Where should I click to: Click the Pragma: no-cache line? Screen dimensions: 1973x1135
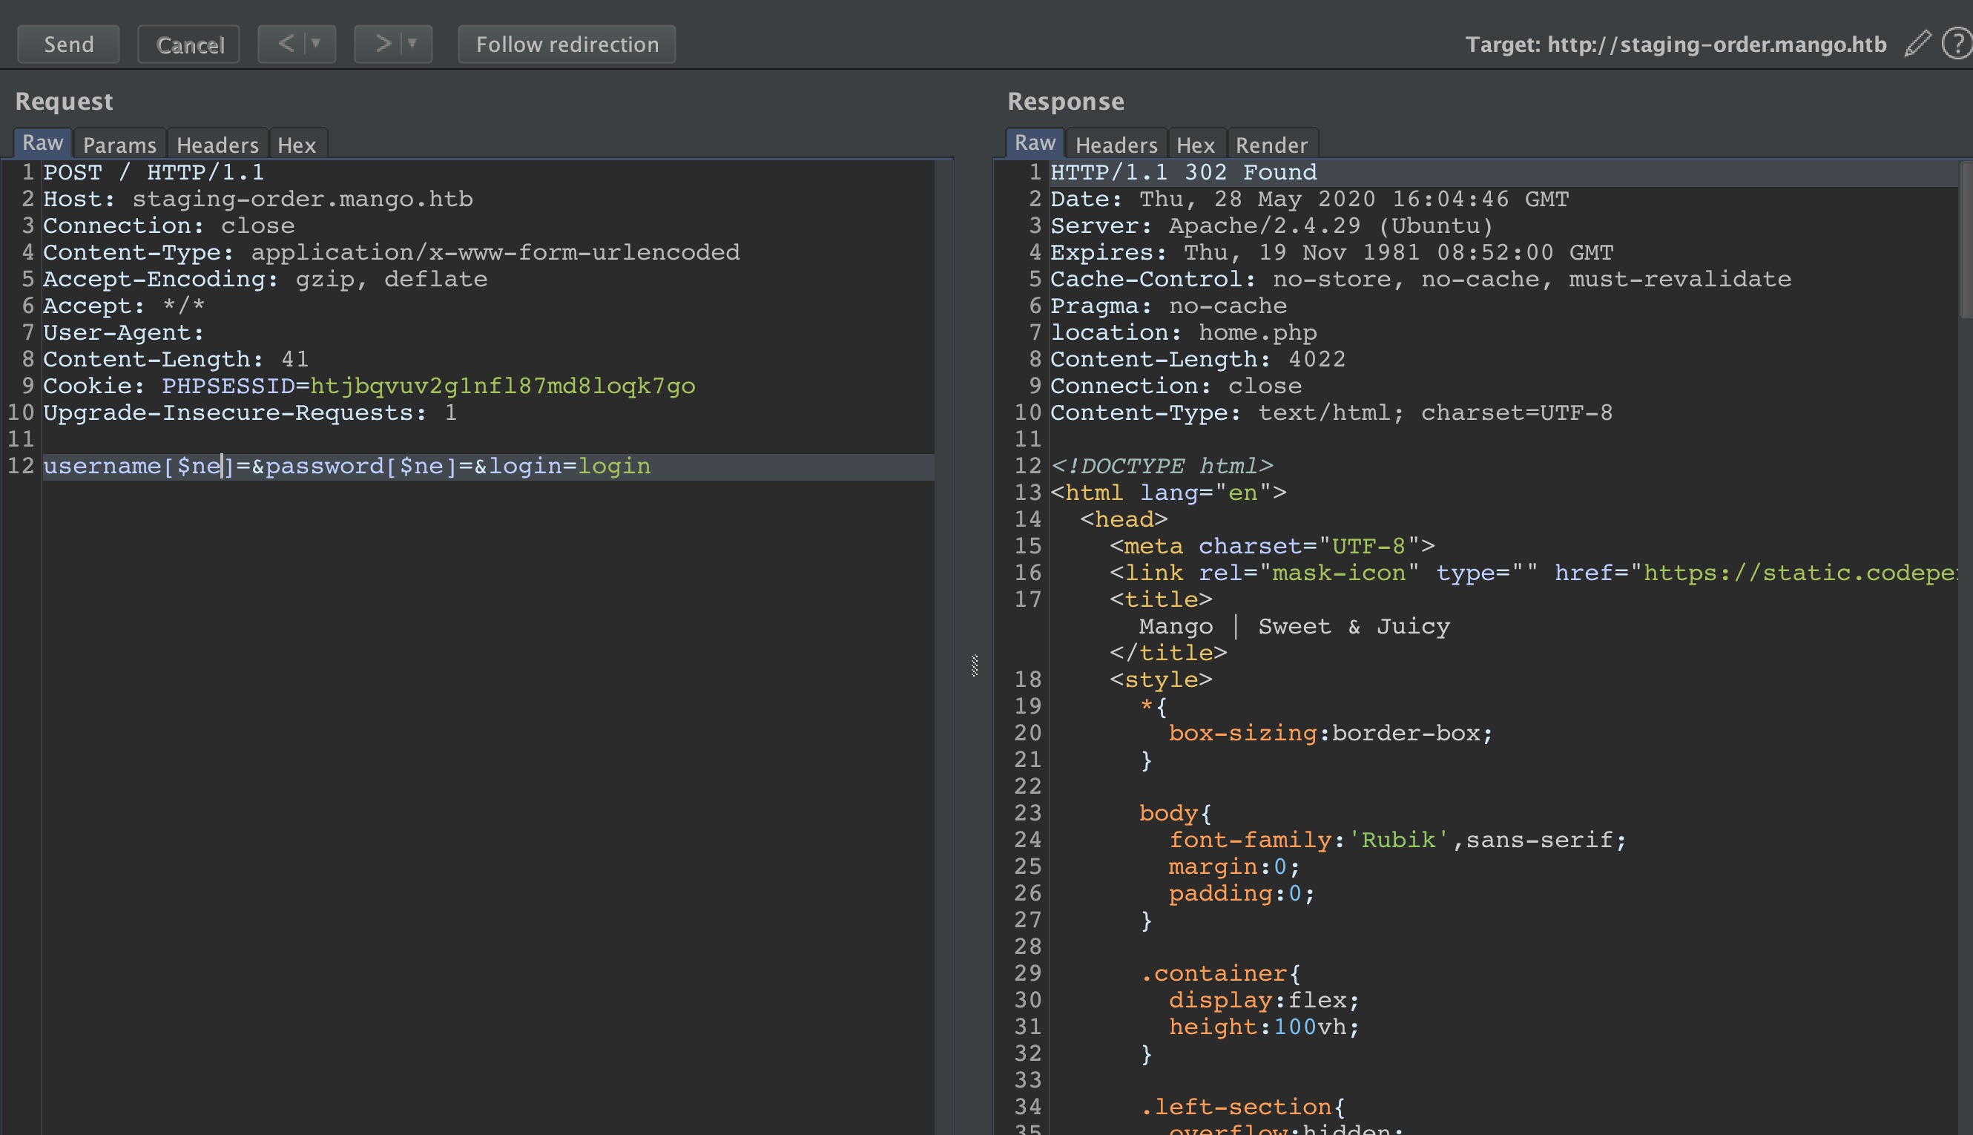[1169, 306]
